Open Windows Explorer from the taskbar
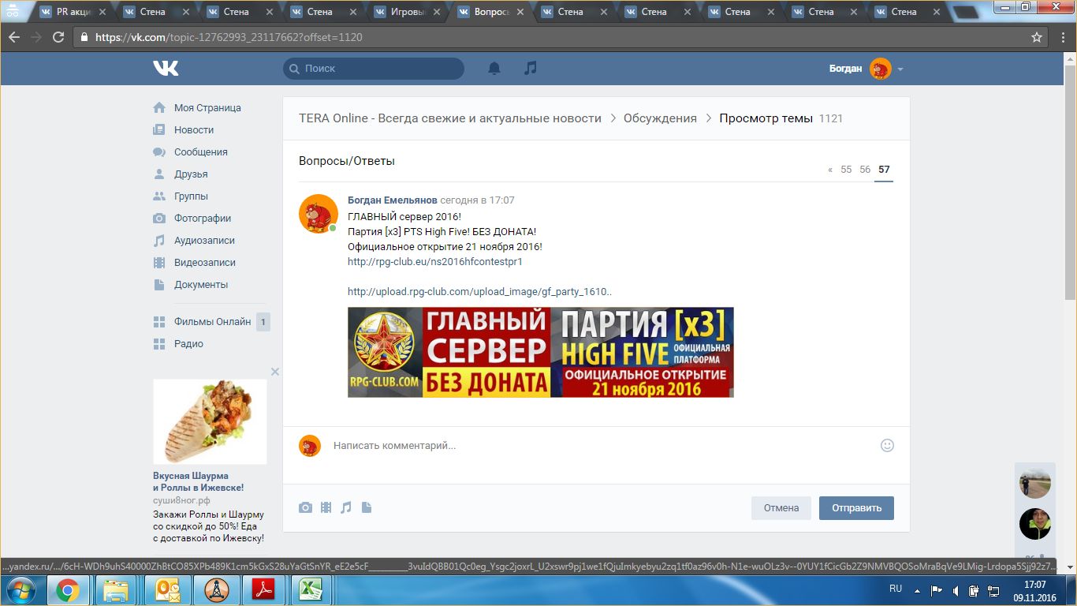 pos(116,590)
